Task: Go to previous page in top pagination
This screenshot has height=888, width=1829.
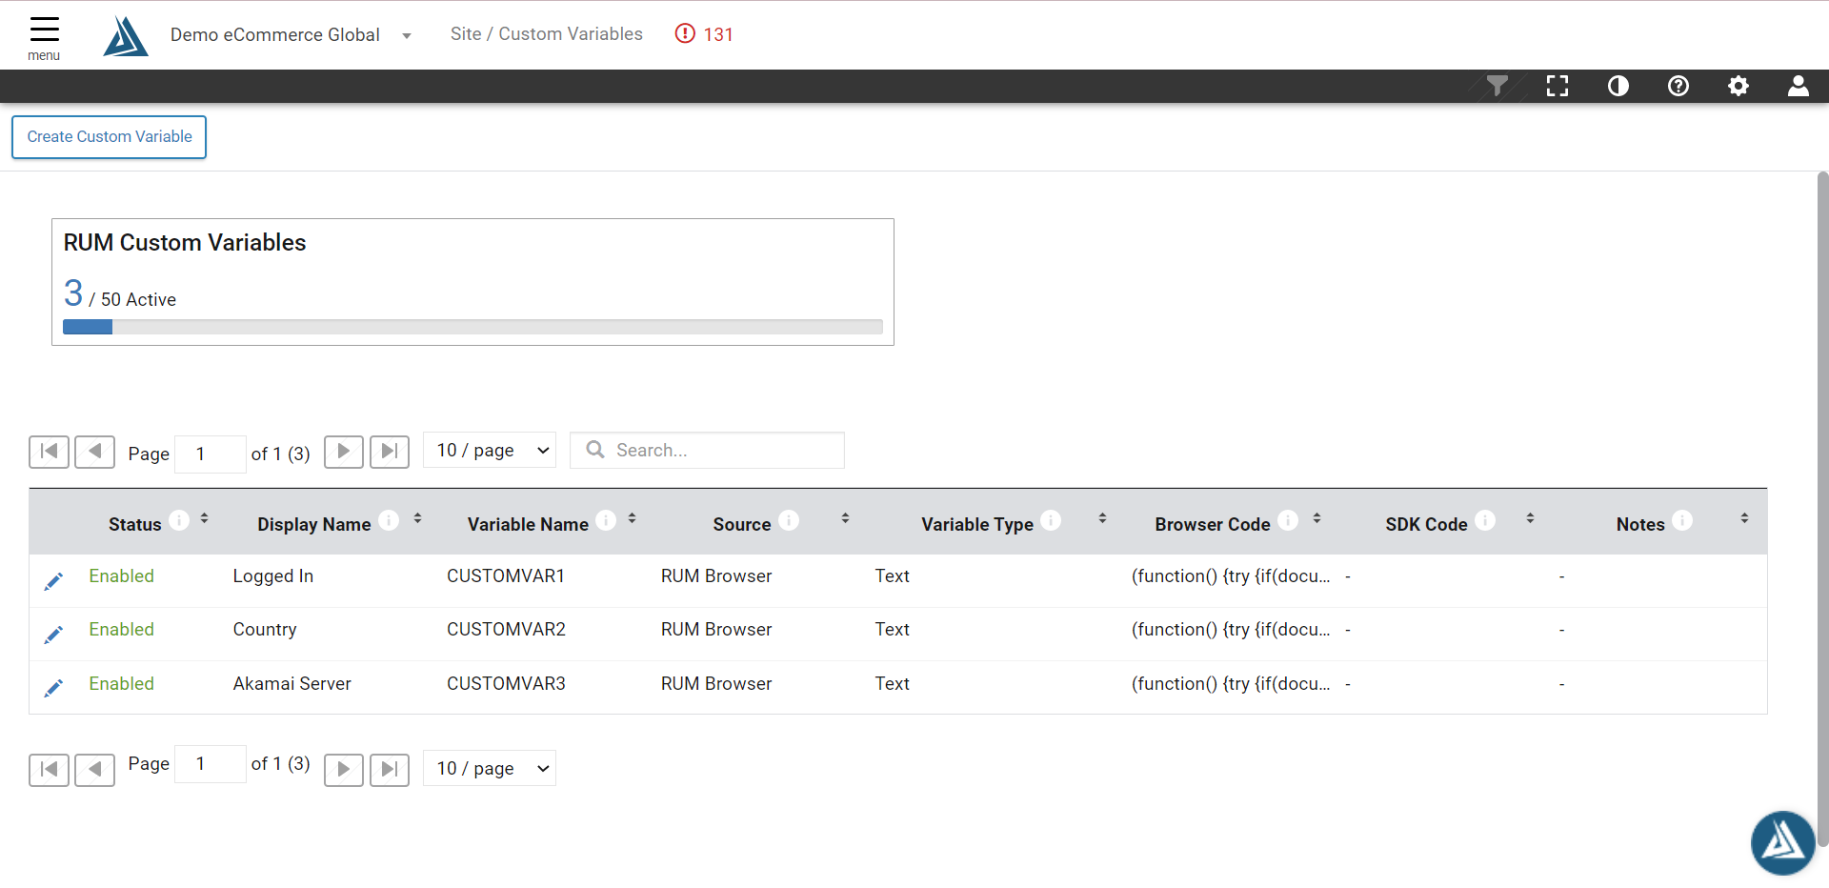Action: pyautogui.click(x=94, y=452)
